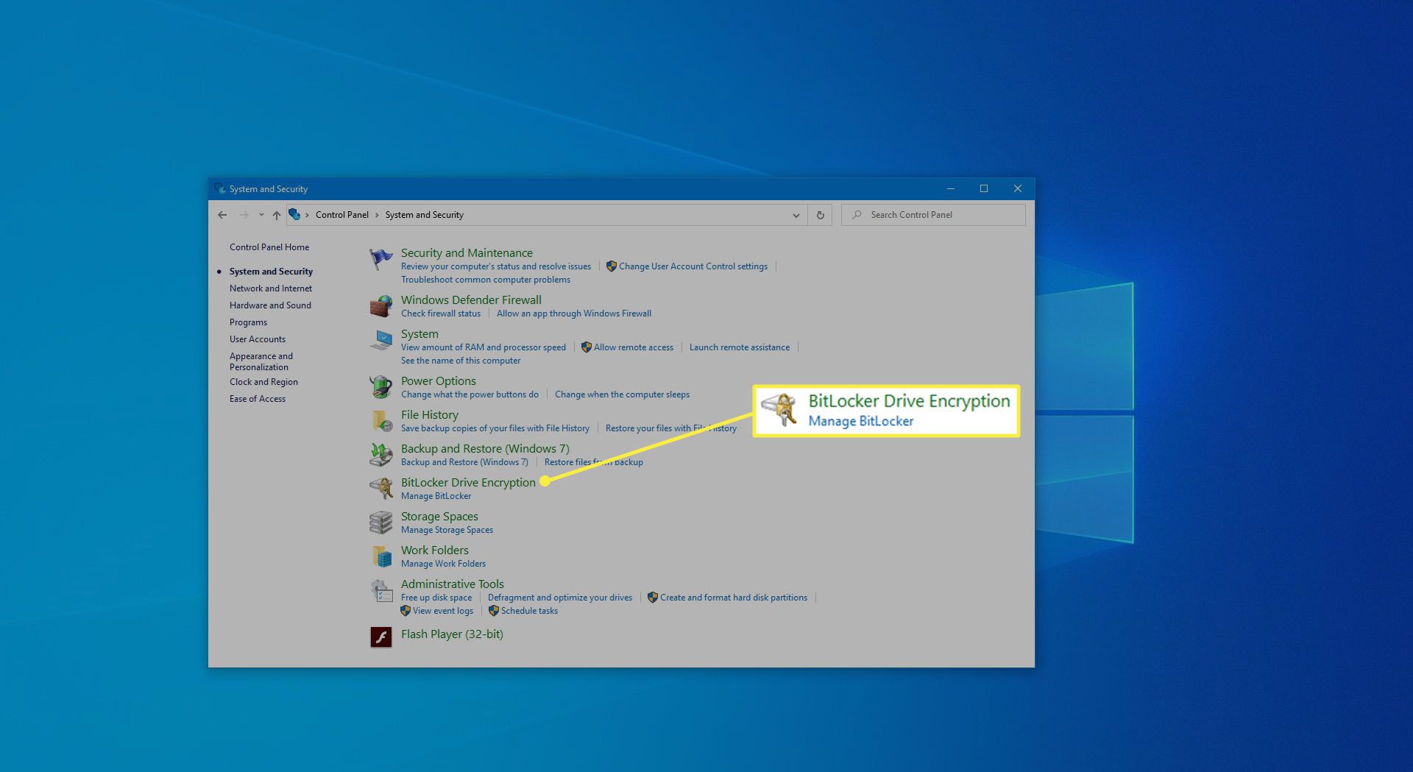
Task: Click the Security and Maintenance flag icon
Action: 380,260
